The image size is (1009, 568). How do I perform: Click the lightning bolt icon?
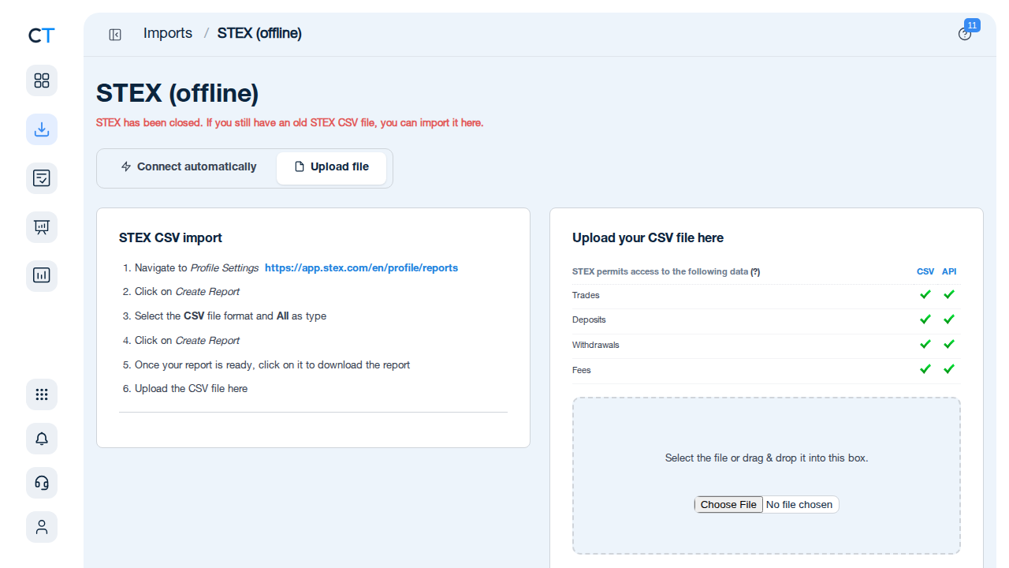click(126, 166)
